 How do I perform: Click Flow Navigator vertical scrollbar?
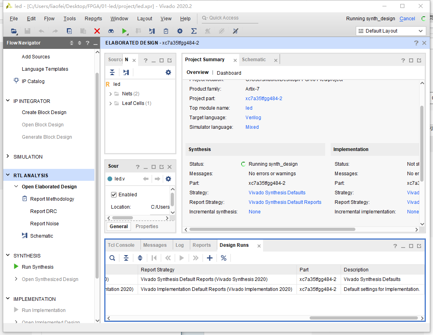[97, 175]
